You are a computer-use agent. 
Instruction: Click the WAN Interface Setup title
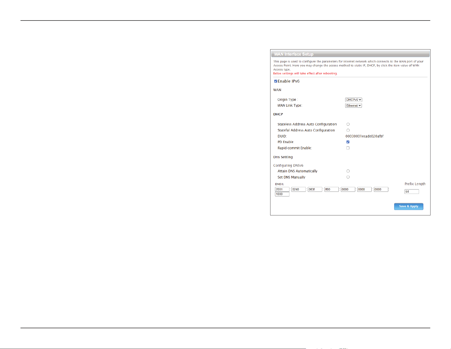point(294,54)
